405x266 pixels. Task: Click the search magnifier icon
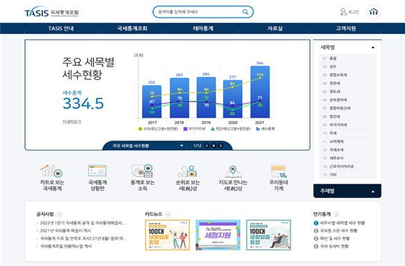(245, 12)
